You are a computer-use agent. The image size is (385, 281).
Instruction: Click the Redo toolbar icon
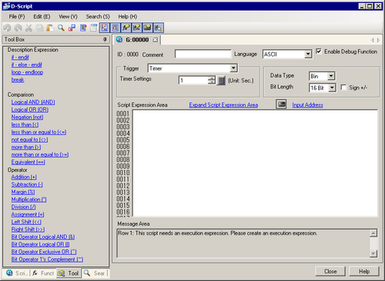(x=18, y=28)
